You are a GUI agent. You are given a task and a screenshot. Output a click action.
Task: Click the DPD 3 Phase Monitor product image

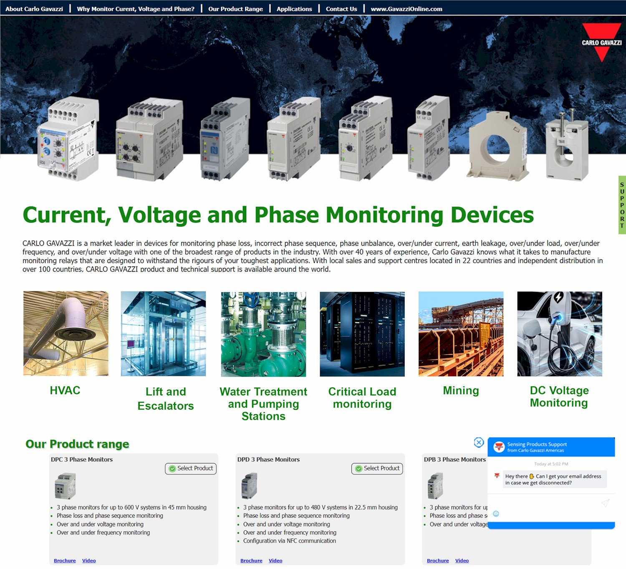[x=249, y=486]
